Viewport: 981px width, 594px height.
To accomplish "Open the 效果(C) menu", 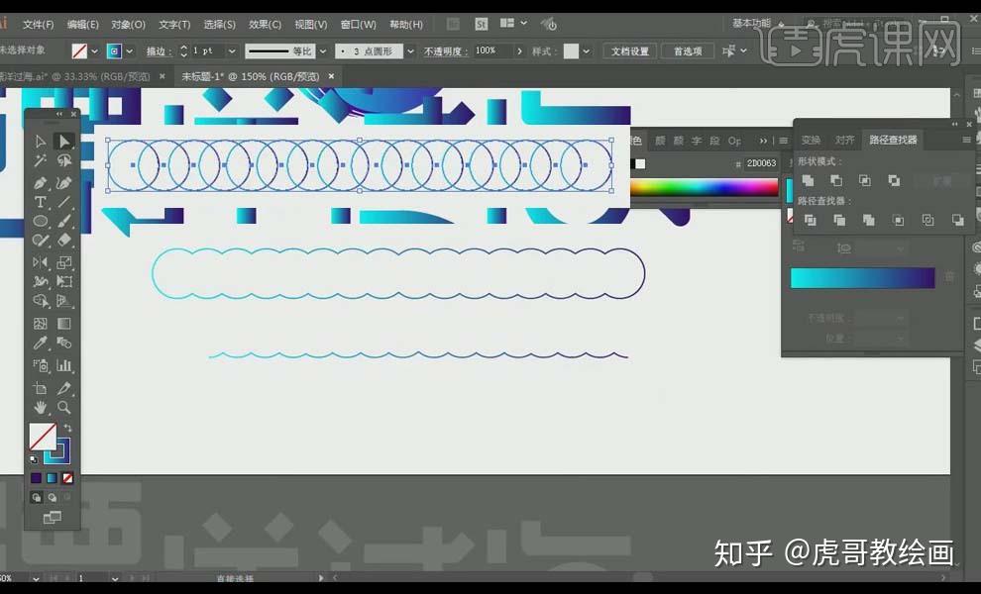I will 265,25.
